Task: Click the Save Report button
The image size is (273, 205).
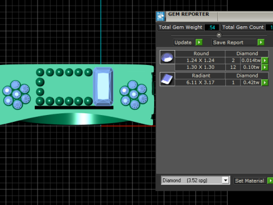Action: click(x=234, y=42)
